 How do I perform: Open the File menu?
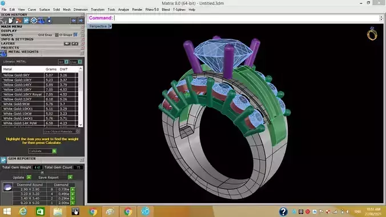click(x=4, y=10)
